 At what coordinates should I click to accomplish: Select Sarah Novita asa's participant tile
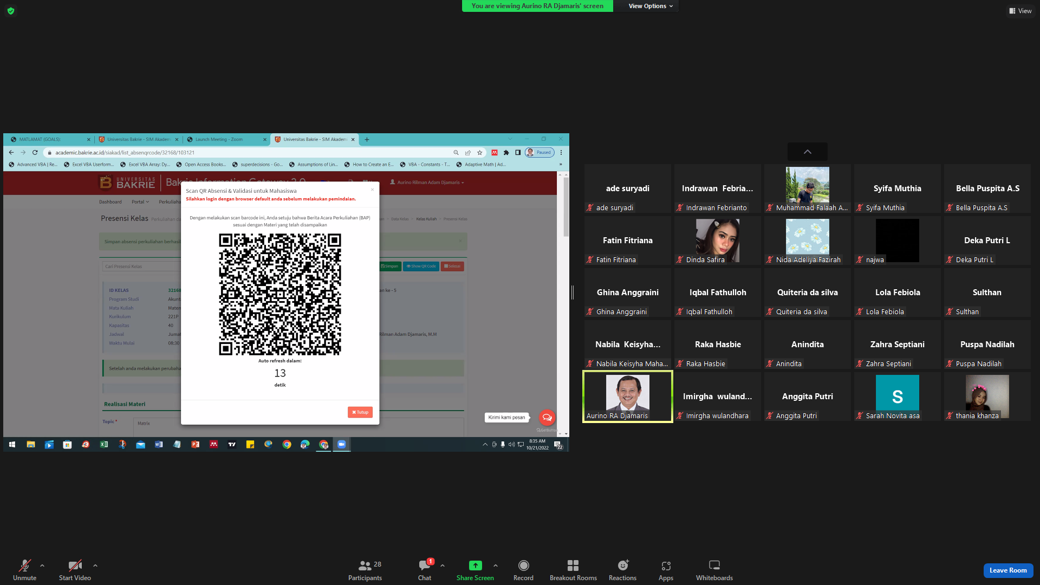pos(898,397)
